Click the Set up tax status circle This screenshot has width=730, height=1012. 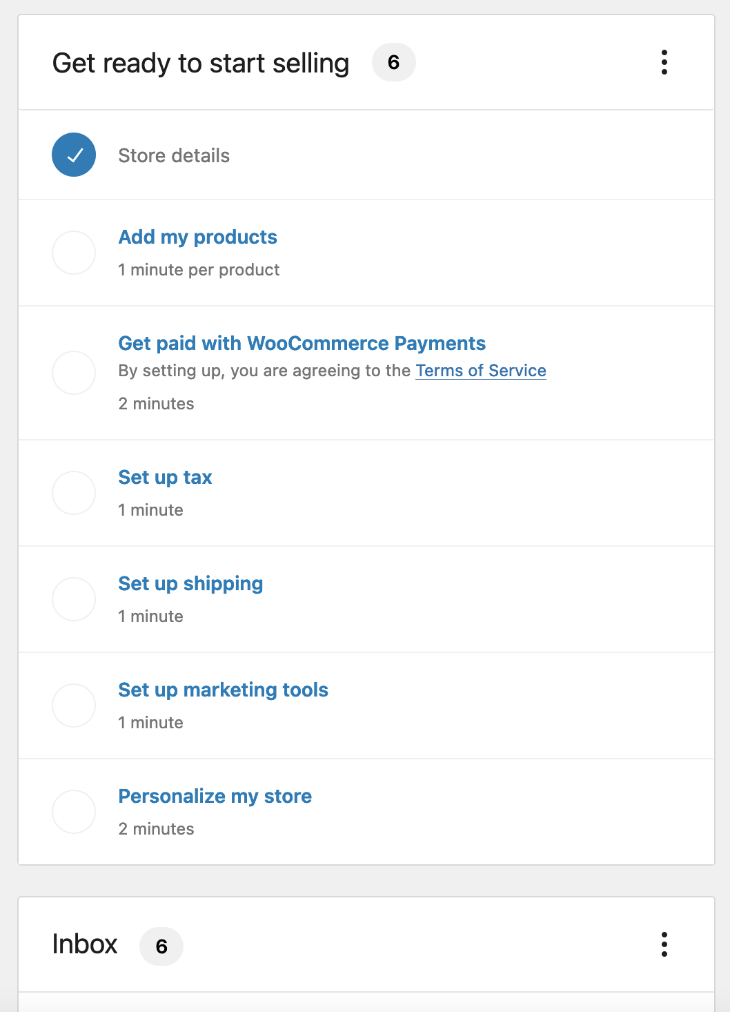coord(74,493)
